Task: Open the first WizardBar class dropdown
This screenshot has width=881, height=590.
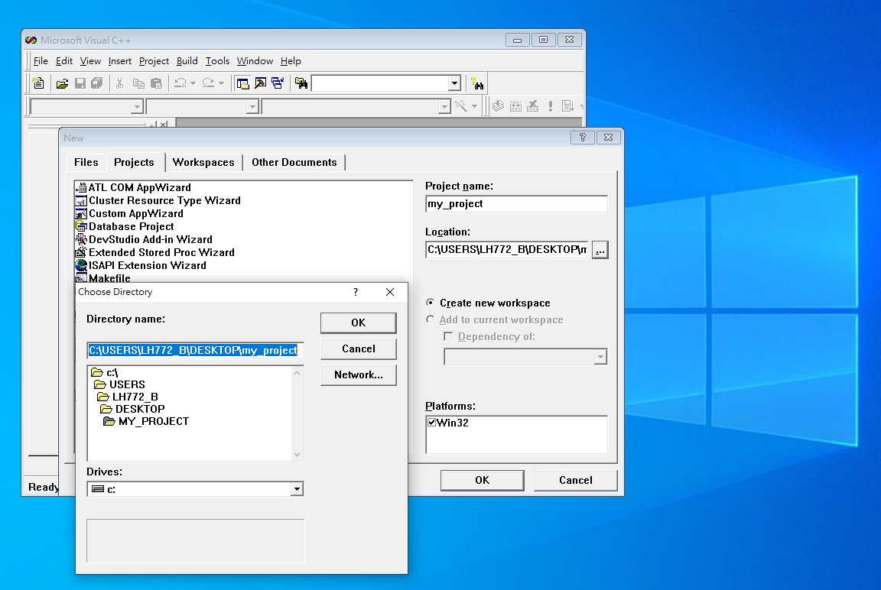Action: [137, 107]
